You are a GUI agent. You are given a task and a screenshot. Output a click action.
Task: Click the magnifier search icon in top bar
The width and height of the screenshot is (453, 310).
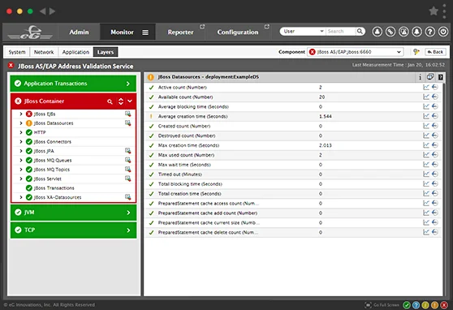pos(360,31)
